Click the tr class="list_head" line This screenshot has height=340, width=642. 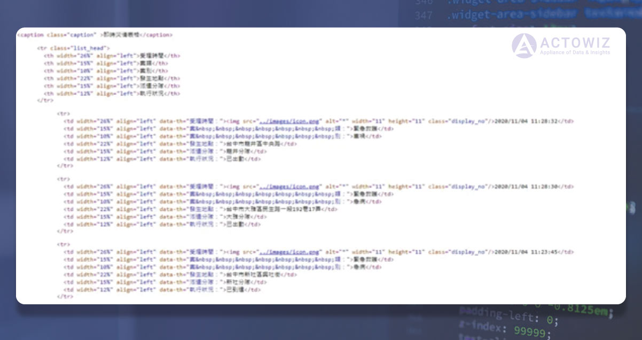(x=74, y=48)
